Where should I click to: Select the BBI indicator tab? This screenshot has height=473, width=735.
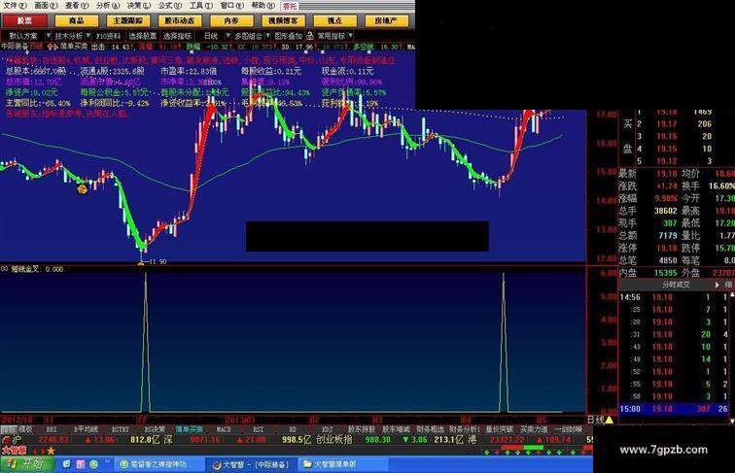[x=52, y=429]
